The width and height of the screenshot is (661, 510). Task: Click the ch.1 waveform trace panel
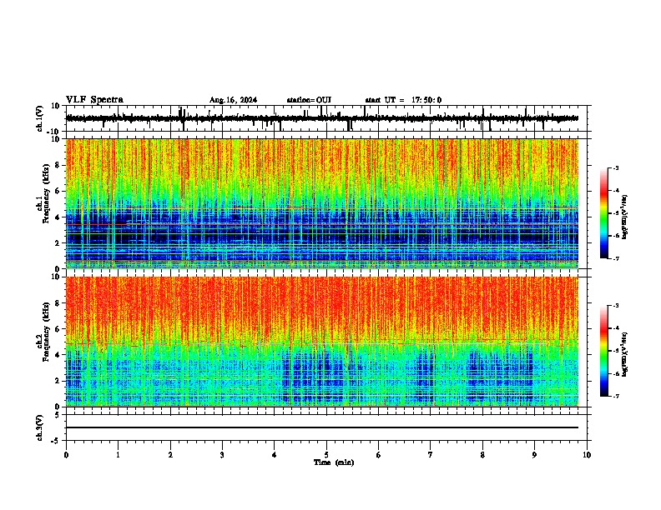point(326,118)
